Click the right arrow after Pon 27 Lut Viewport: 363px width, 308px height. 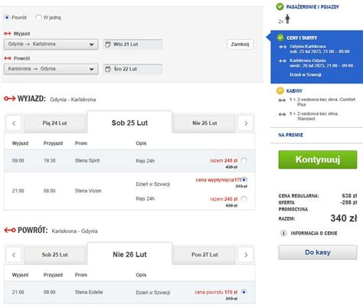pos(246,254)
